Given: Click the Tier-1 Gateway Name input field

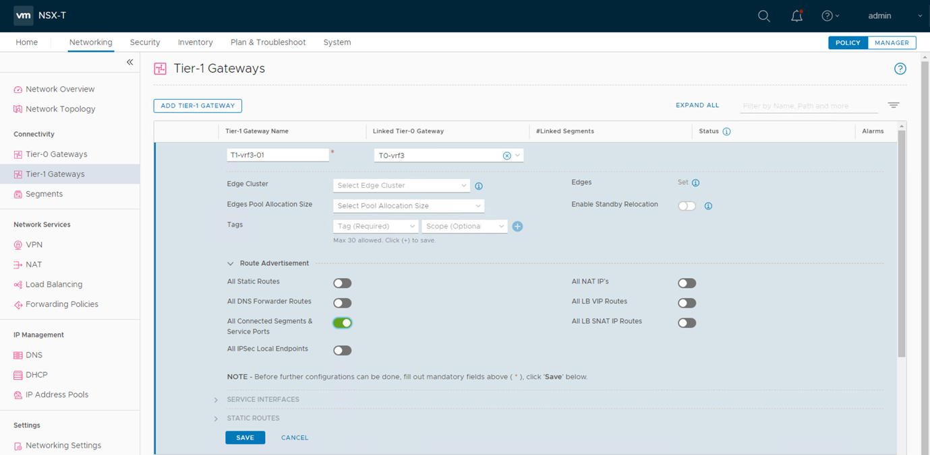Looking at the screenshot, I should [277, 155].
